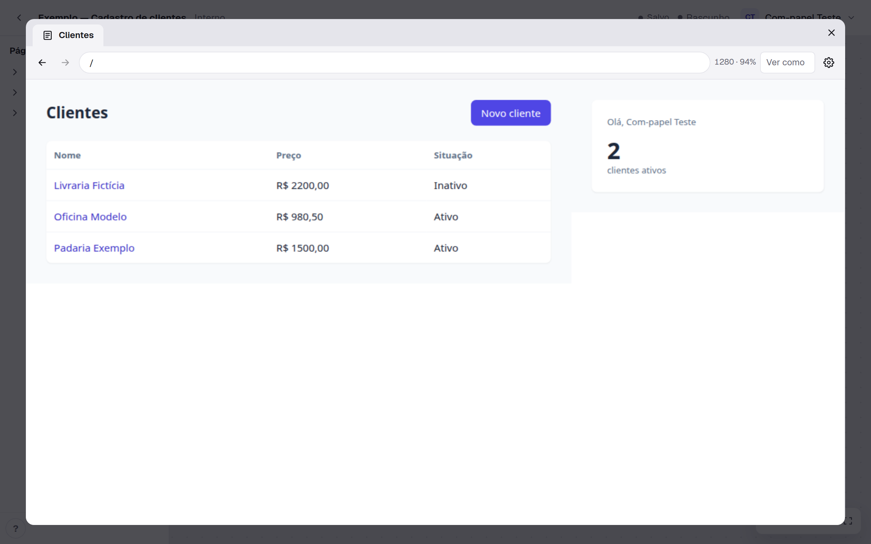The width and height of the screenshot is (871, 544).
Task: Click the R$ 2200,00 price cell
Action: tap(302, 186)
